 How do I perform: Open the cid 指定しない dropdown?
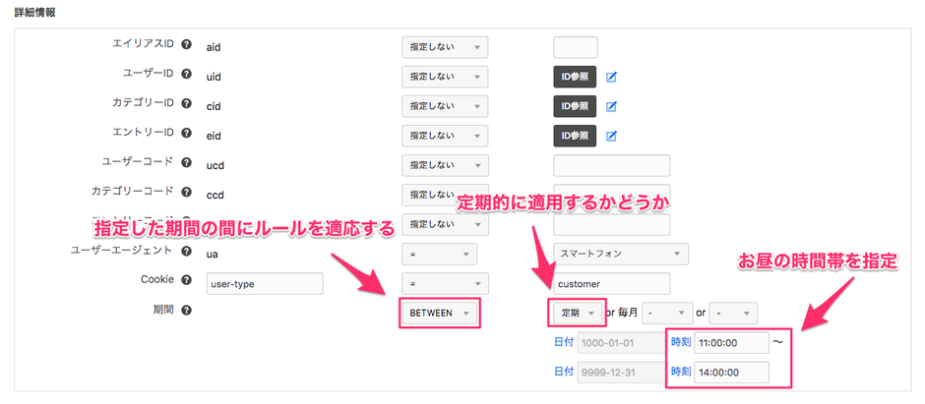[x=445, y=106]
